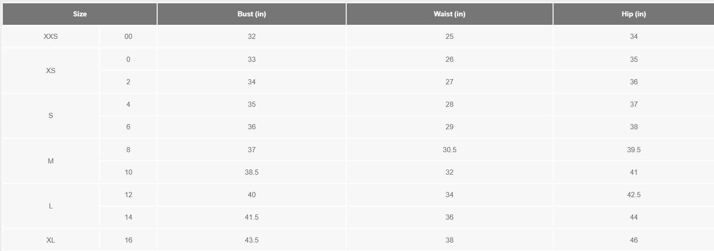Image resolution: width=714 pixels, height=251 pixels.
Task: Select the XS size label
Action: pyautogui.click(x=51, y=71)
